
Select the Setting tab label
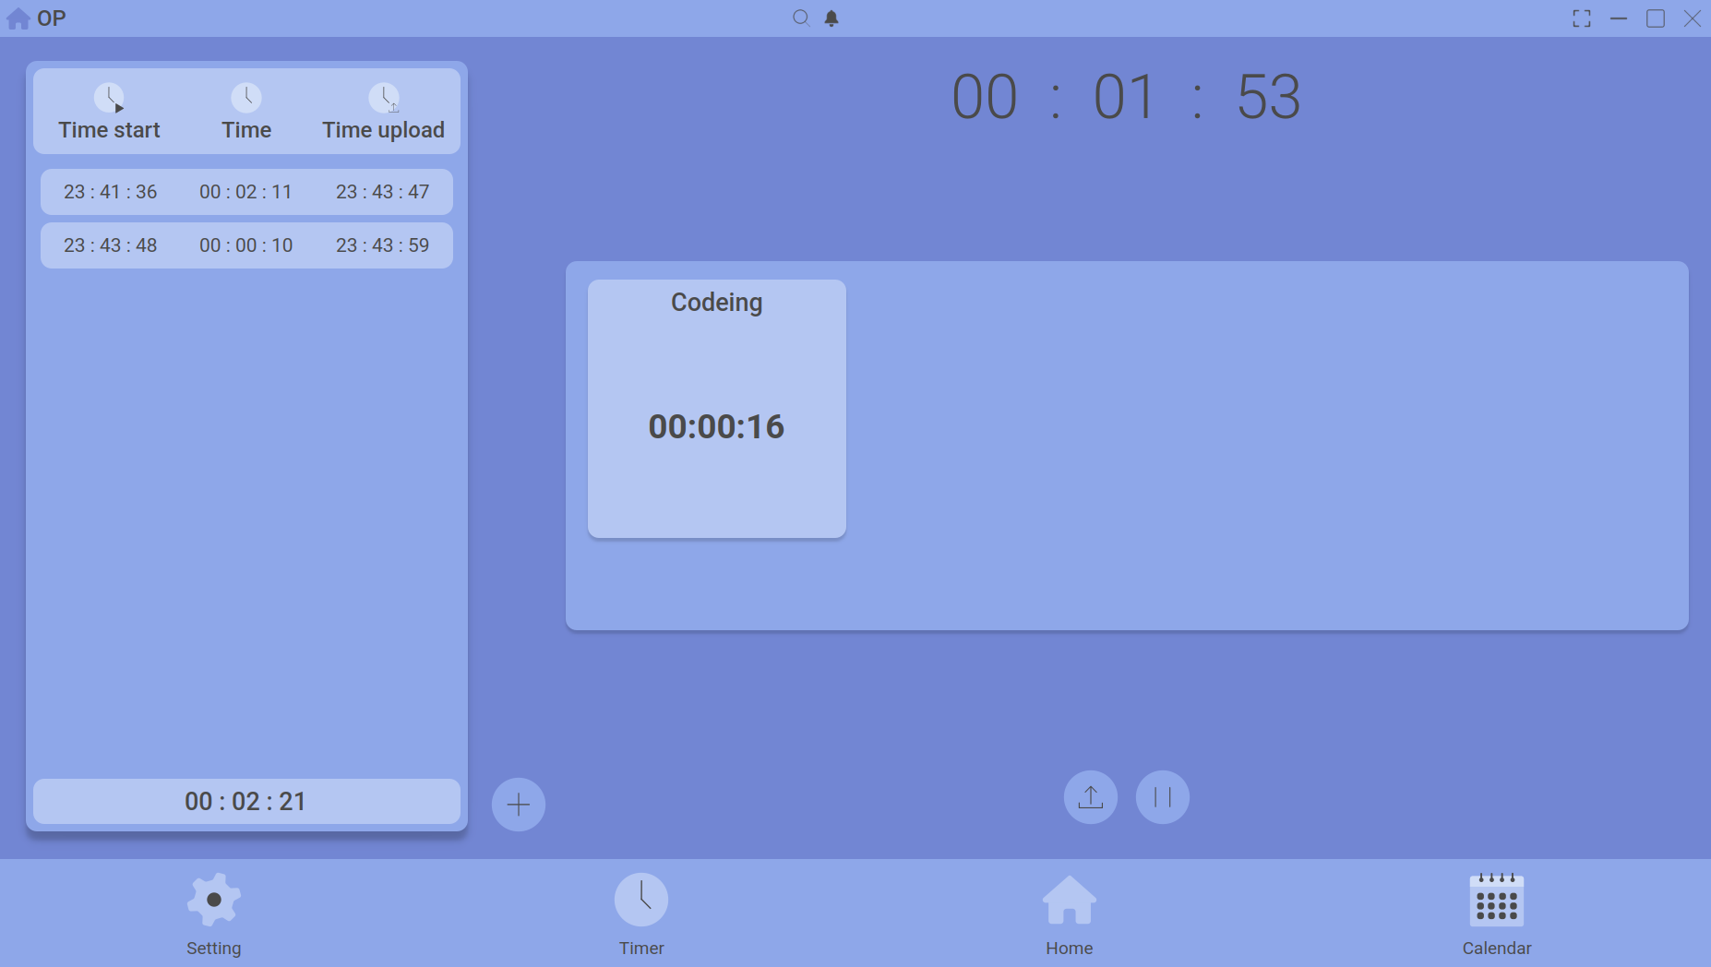tap(214, 949)
